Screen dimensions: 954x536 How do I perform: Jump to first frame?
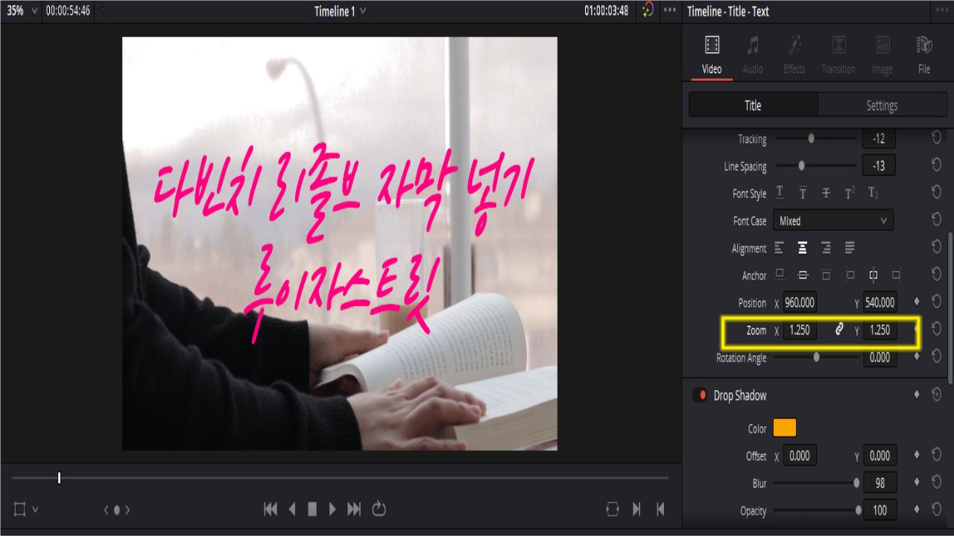pos(271,509)
